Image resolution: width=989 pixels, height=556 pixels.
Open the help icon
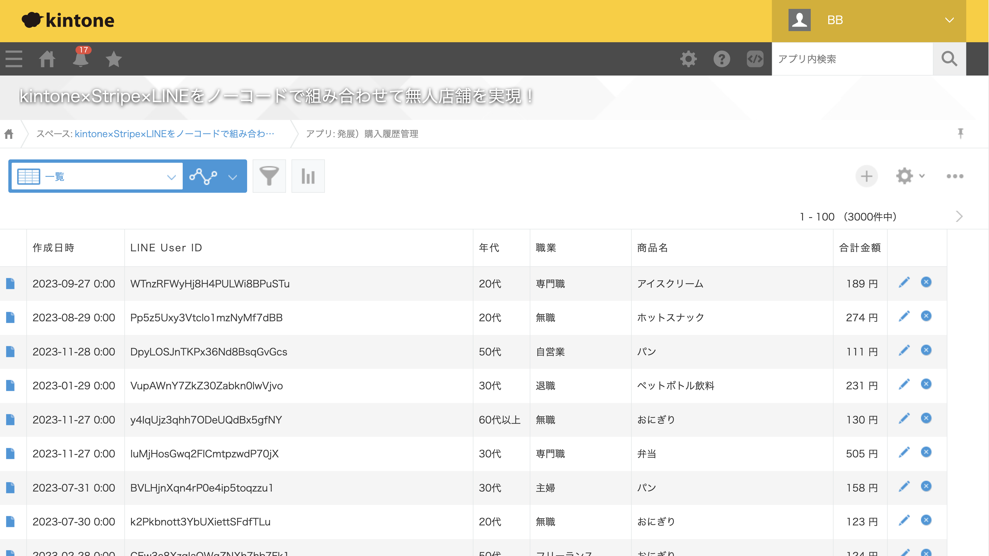[x=722, y=59]
